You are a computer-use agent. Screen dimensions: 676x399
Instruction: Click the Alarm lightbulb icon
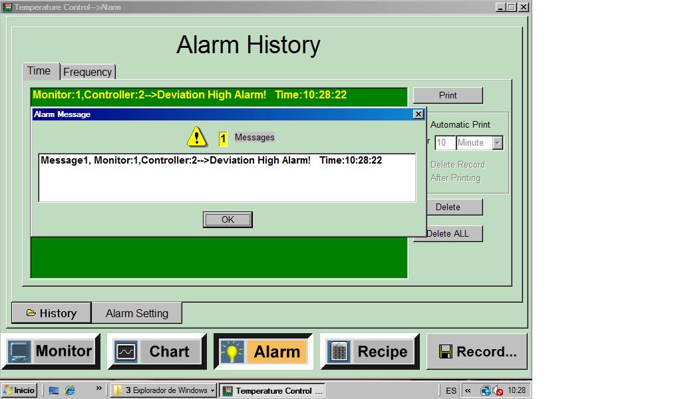(232, 352)
